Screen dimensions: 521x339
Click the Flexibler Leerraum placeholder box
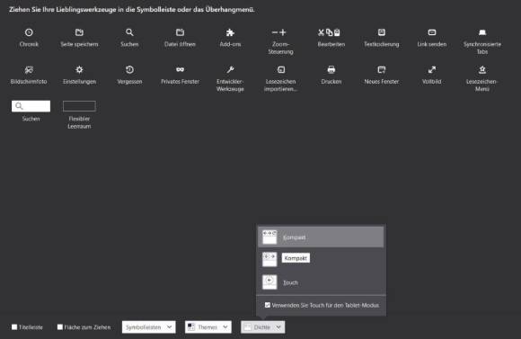pyautogui.click(x=79, y=106)
